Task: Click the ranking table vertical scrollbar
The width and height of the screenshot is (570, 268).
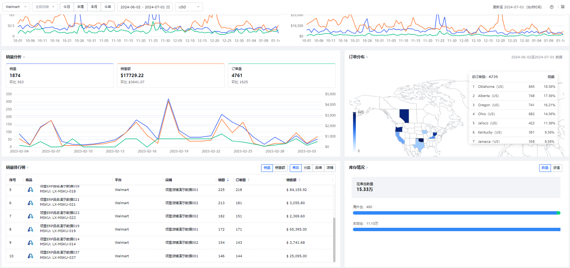Action: pyautogui.click(x=334, y=239)
